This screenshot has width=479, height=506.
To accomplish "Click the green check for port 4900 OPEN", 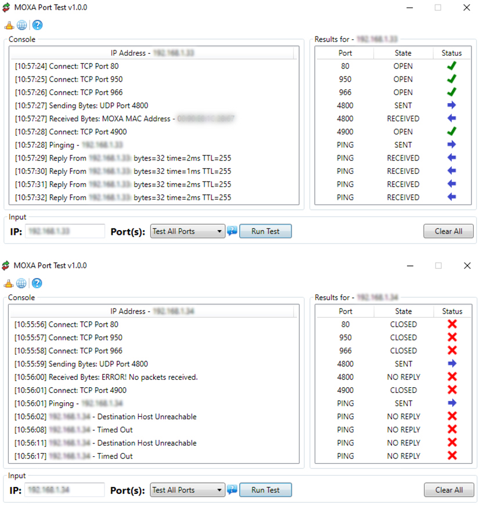I will [x=452, y=132].
